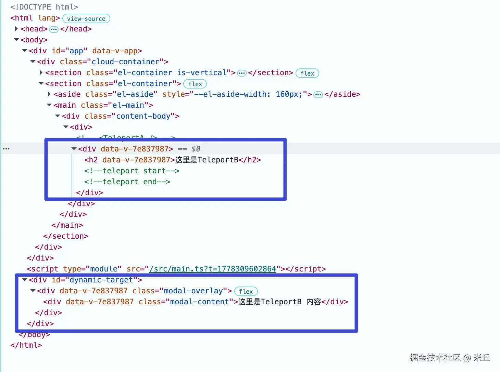Expand the el-container is-vertical section
This screenshot has width=500, height=372.
(41, 72)
